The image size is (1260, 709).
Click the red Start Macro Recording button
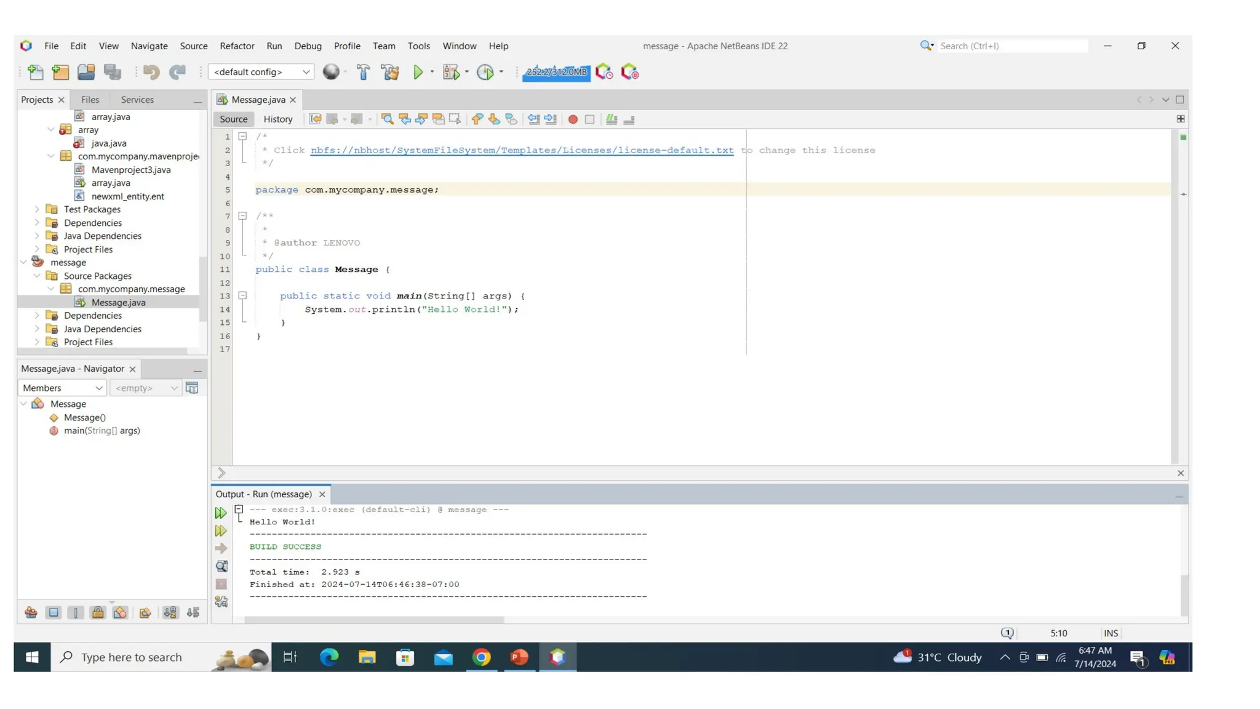573,119
